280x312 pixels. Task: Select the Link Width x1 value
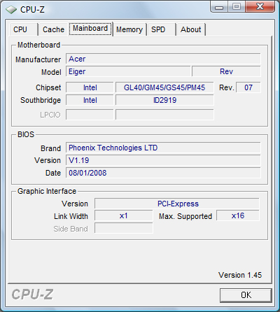pyautogui.click(x=124, y=215)
